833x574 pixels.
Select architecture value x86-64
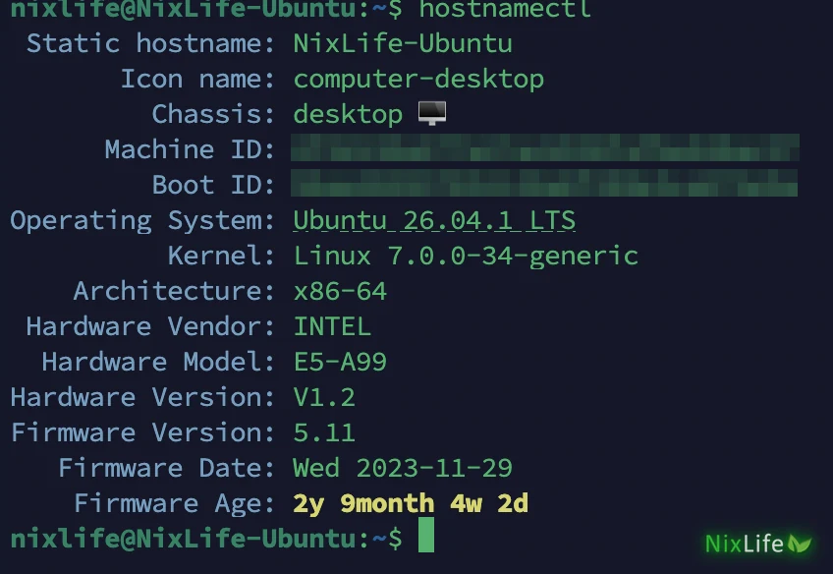coord(340,291)
